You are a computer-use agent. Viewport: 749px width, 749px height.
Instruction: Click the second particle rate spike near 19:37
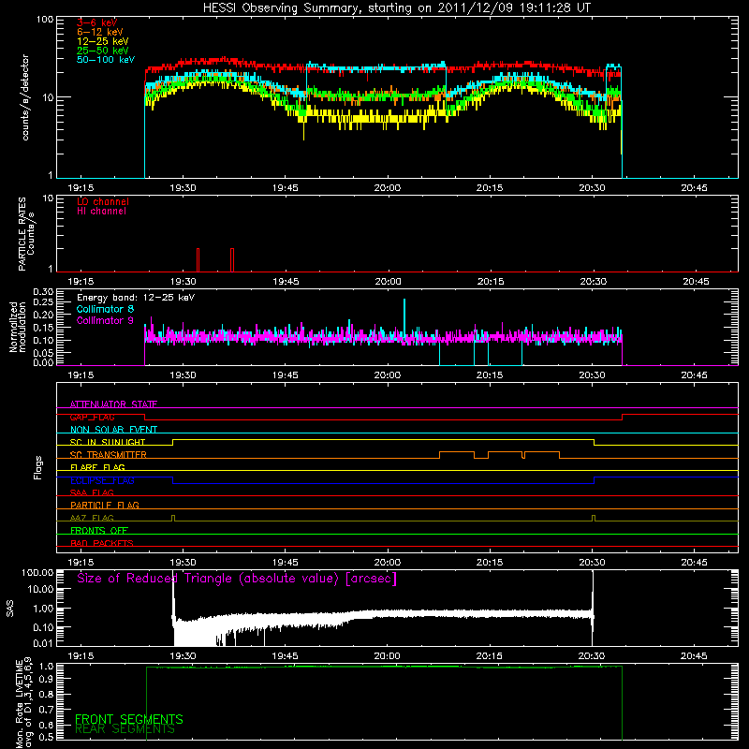232,260
